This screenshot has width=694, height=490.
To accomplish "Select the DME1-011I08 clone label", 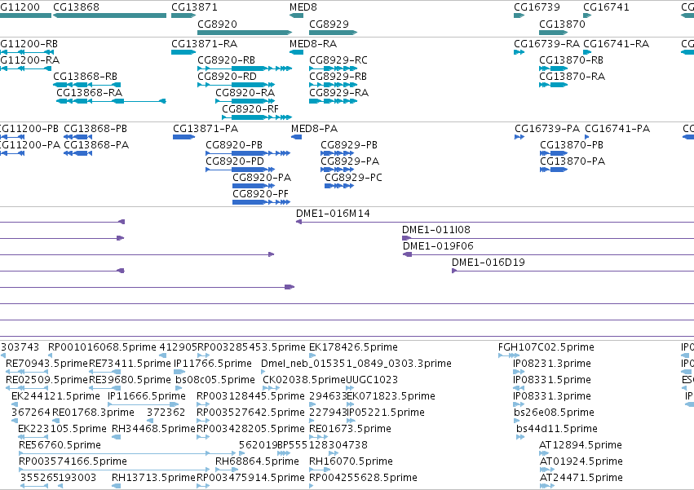I will (x=436, y=230).
